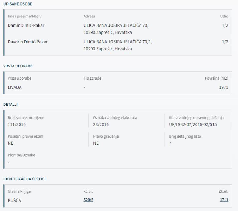
Task: Click the VRSTA UPORABE section heading
Action: [17, 66]
